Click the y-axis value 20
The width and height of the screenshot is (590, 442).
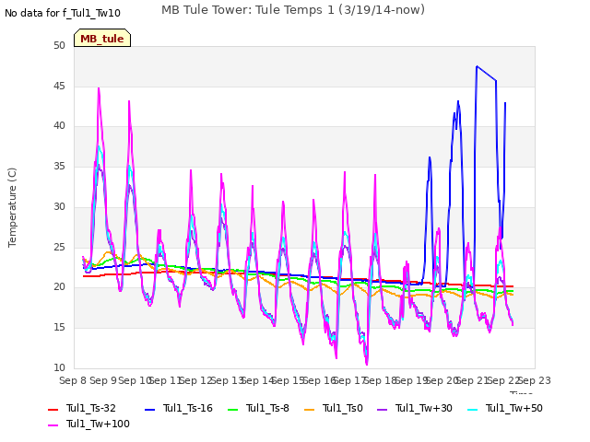click(x=59, y=287)
